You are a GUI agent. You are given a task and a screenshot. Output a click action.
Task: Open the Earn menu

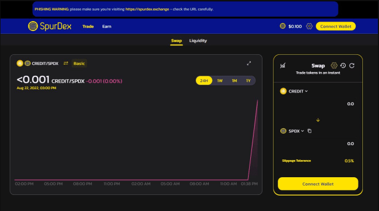pos(107,27)
